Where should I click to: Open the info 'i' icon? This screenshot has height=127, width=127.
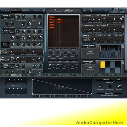[100, 10]
